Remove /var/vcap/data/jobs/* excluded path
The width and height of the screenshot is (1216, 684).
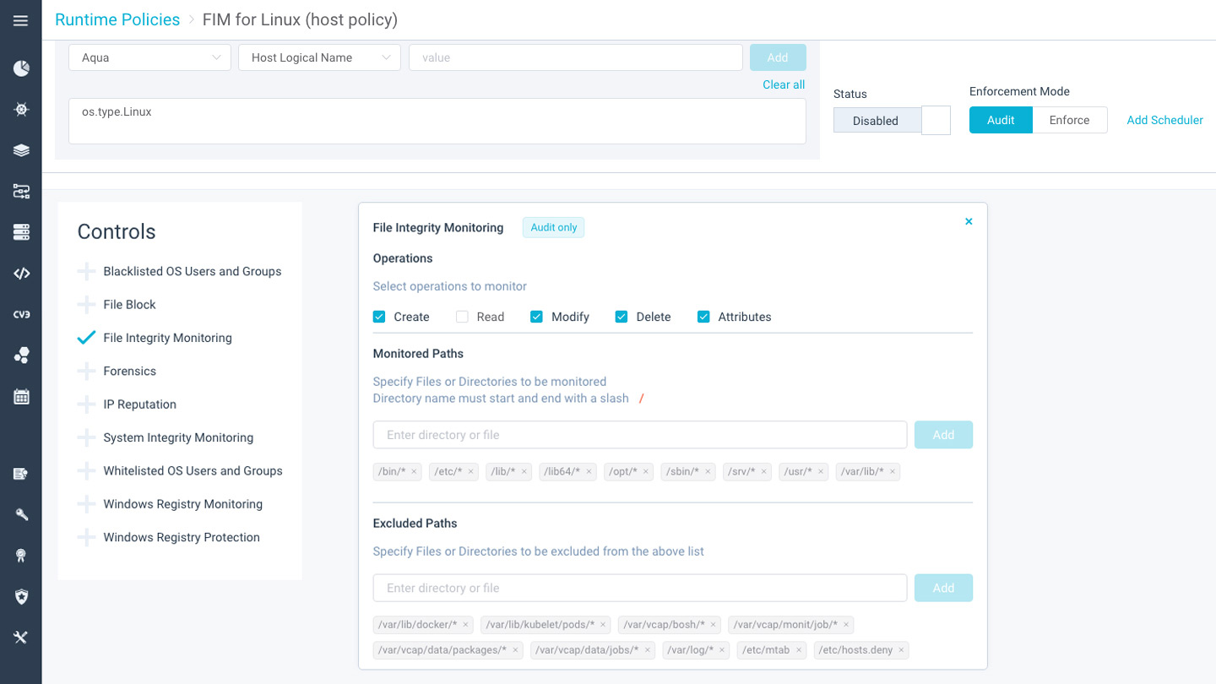[x=648, y=650]
